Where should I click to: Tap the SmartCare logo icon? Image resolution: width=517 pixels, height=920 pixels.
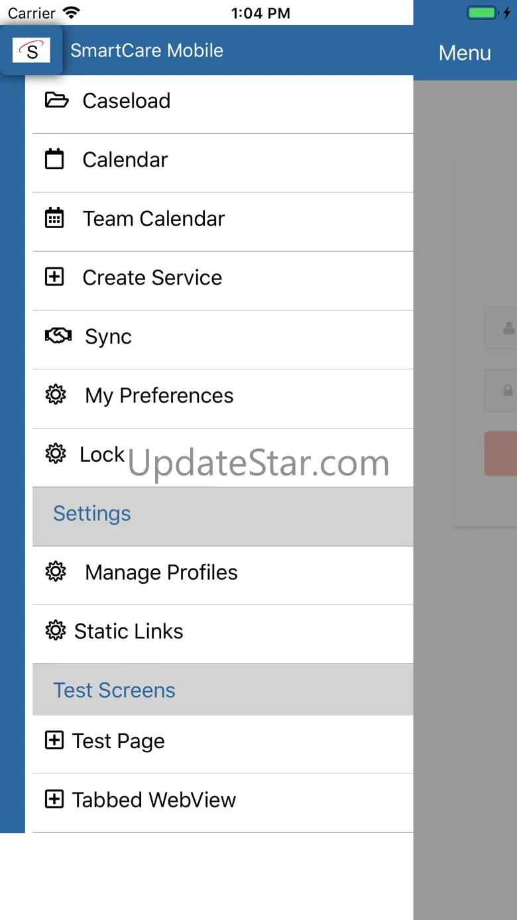point(31,50)
